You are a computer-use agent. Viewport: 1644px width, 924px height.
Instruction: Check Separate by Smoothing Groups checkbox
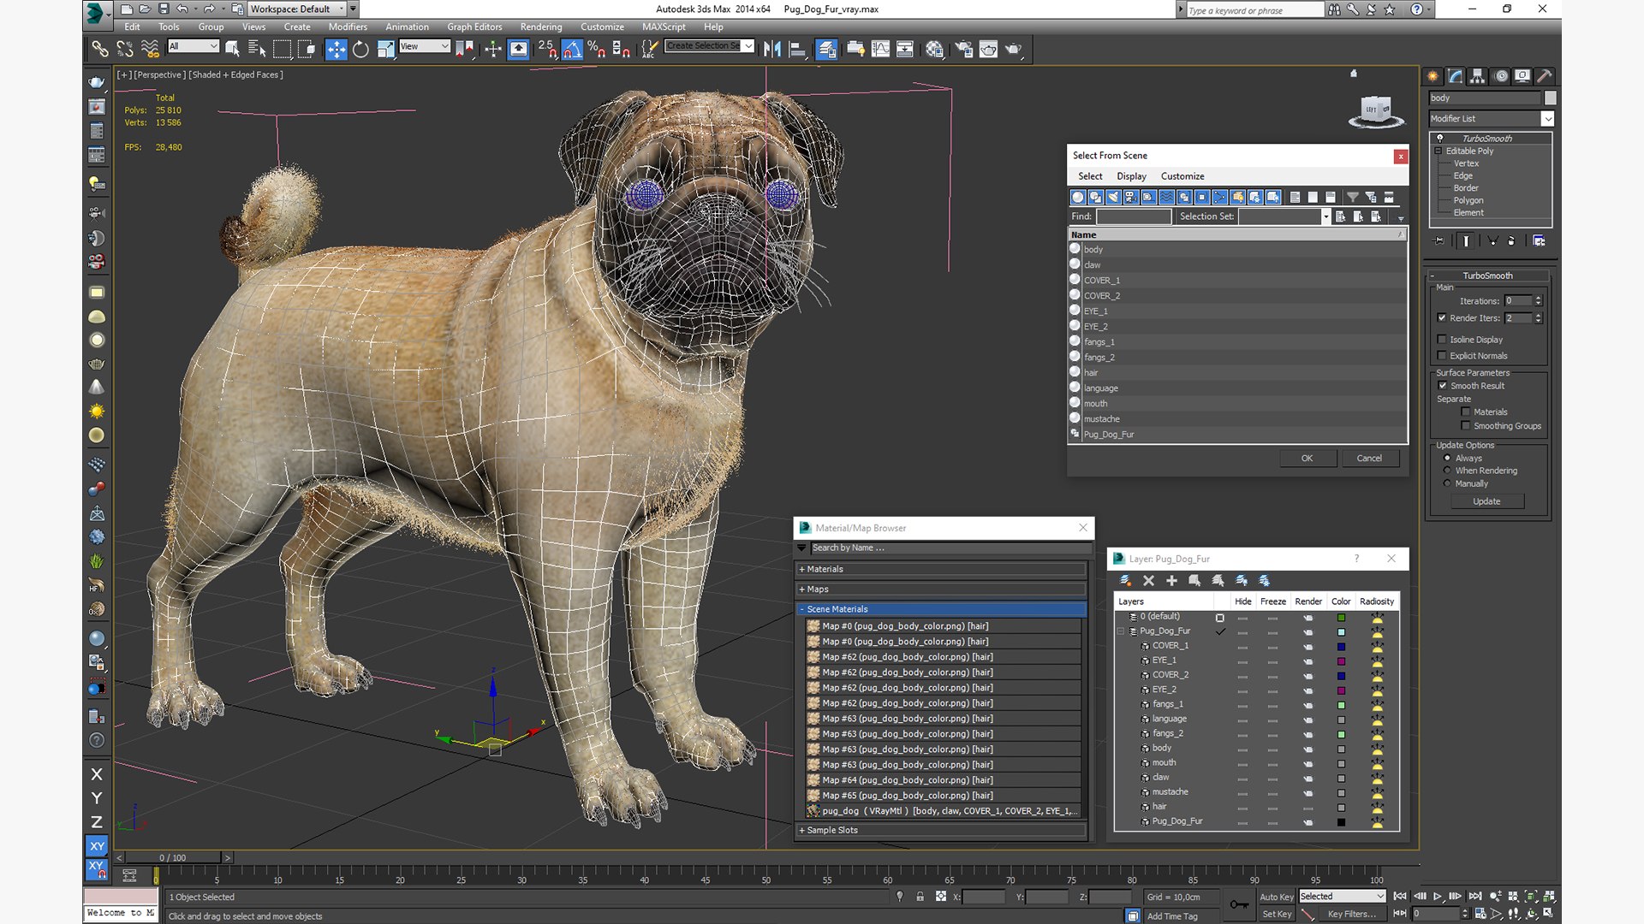click(x=1466, y=426)
